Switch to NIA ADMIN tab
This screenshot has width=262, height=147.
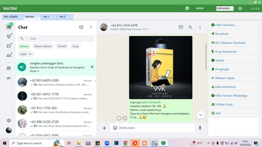pyautogui.click(x=12, y=17)
